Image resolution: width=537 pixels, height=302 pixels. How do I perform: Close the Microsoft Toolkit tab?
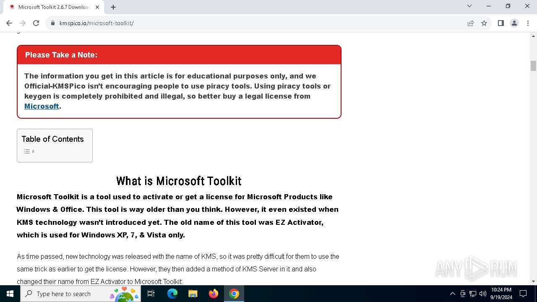coord(98,7)
